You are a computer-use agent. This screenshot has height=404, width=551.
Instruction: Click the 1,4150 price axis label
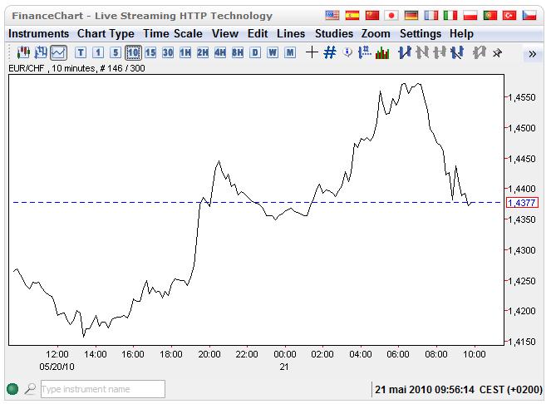pyautogui.click(x=522, y=342)
